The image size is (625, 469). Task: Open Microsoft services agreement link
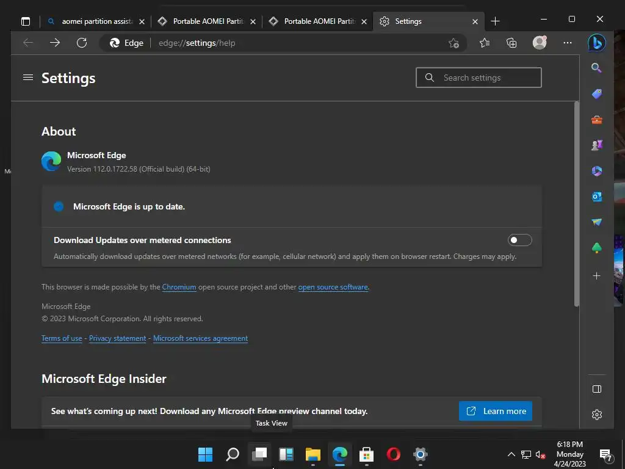[x=200, y=338]
